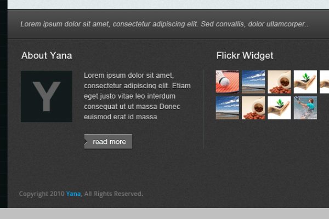Follow the blue Yana copyright link
The height and width of the screenshot is (219, 329).
73,194
